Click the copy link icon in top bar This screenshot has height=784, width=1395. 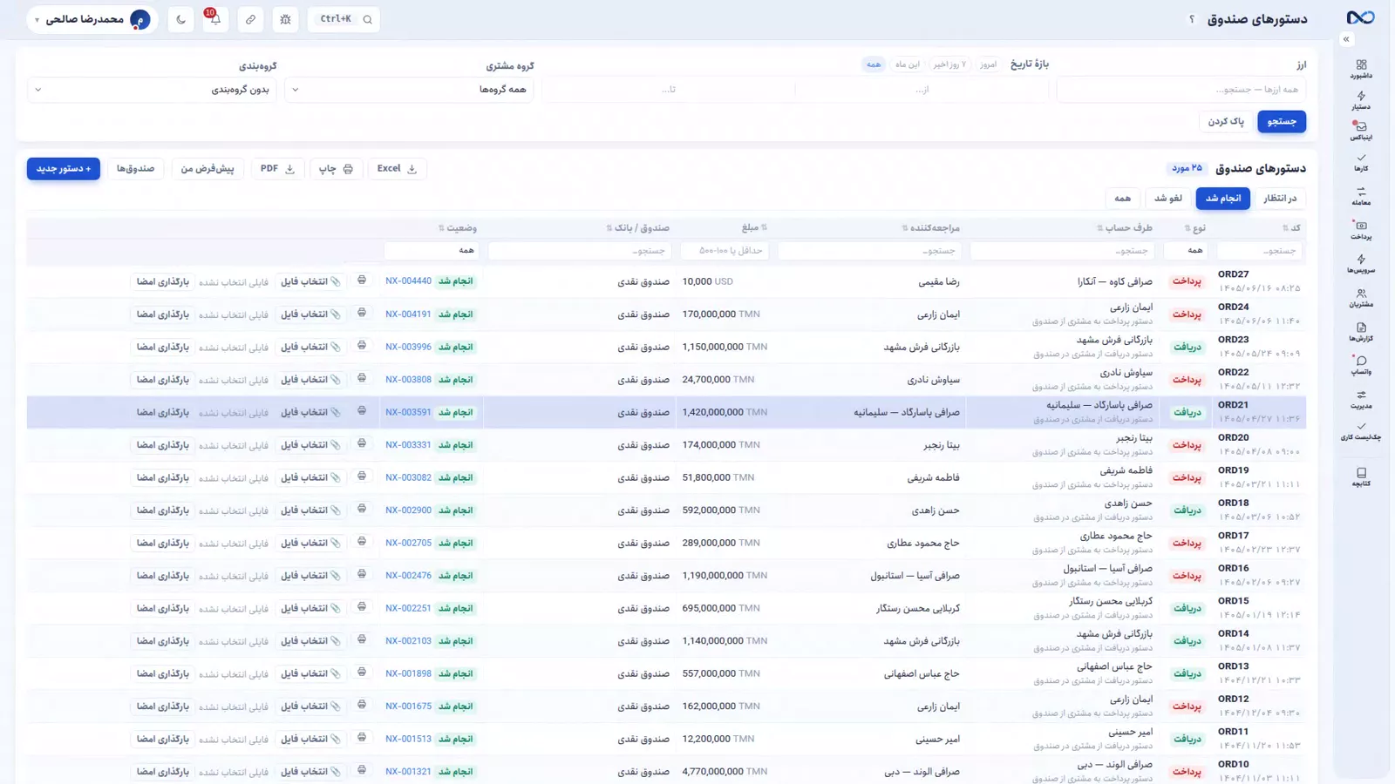[250, 19]
